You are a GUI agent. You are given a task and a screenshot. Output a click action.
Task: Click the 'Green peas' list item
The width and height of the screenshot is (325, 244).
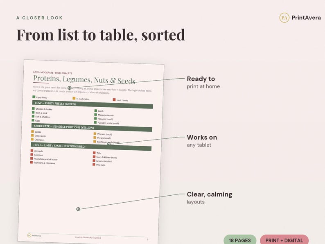[x=38, y=136]
